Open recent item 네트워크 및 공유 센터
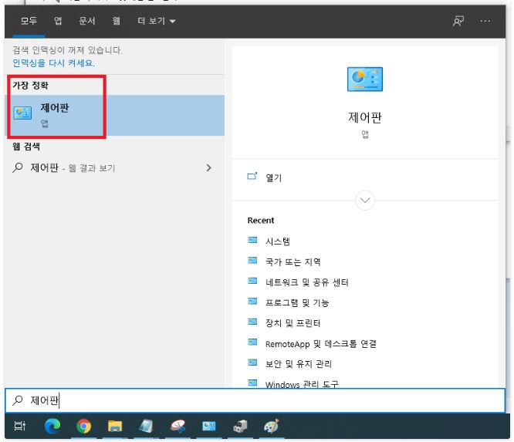This screenshot has height=442, width=514. 307,282
